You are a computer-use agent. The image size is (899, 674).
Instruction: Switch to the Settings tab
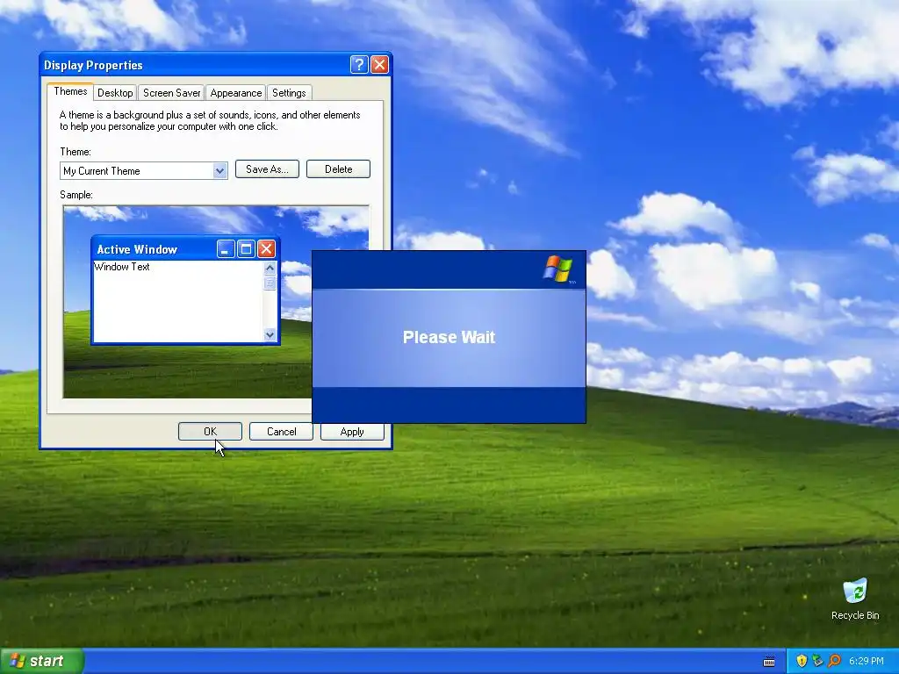tap(289, 93)
